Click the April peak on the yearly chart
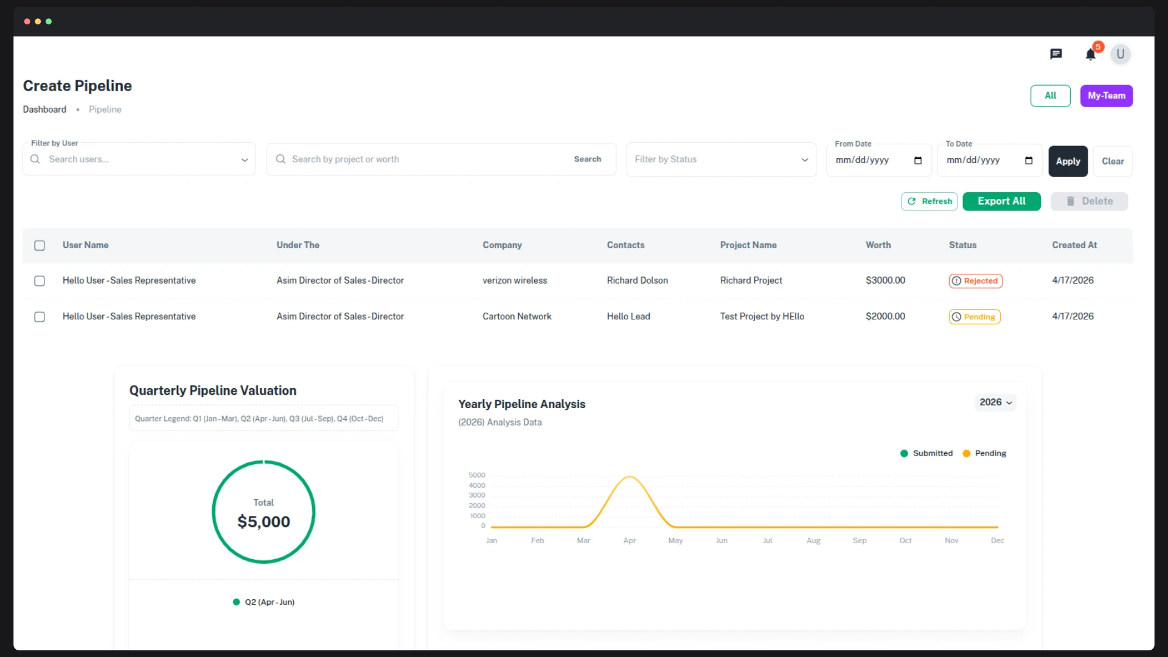The width and height of the screenshot is (1168, 657). [x=630, y=477]
